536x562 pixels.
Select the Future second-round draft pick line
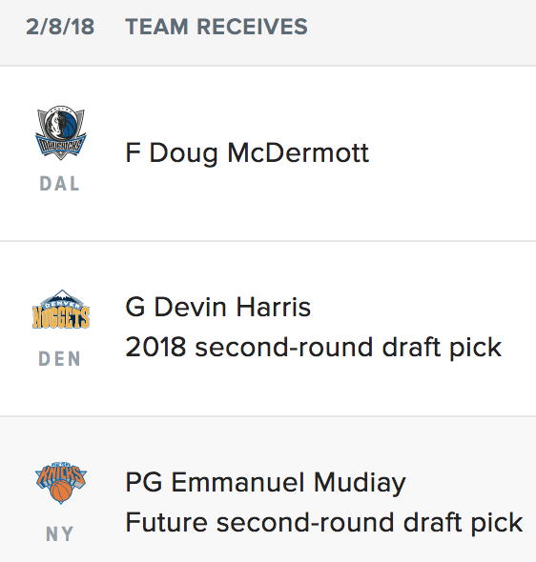click(324, 523)
